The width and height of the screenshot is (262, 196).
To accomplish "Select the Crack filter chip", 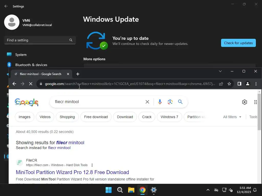I will 147,117.
